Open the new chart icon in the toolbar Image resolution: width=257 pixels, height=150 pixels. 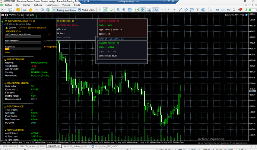[3, 10]
